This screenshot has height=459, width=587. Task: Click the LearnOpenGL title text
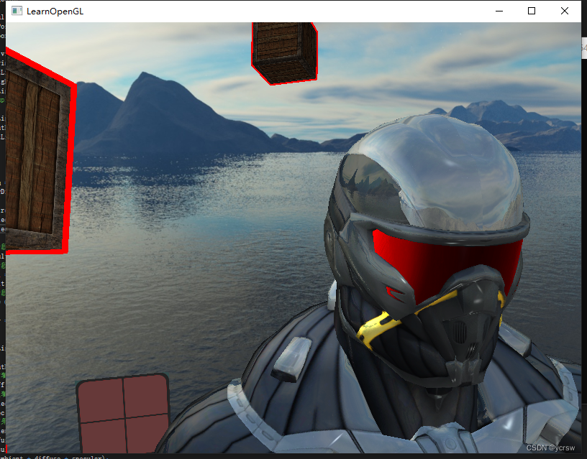tap(55, 11)
